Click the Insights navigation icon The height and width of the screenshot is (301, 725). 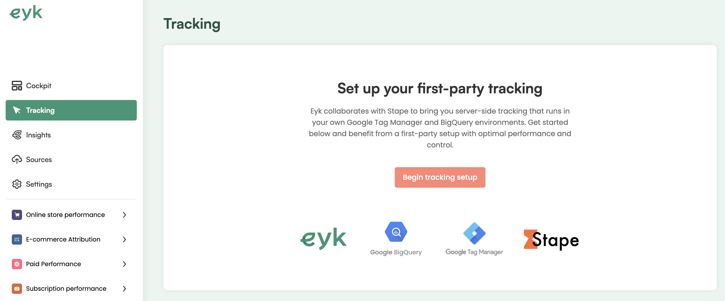[17, 135]
